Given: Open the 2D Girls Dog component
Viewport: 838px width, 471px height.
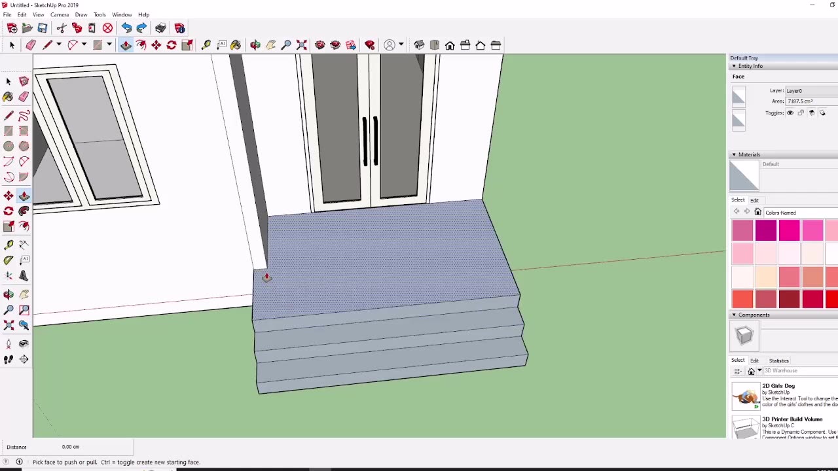Looking at the screenshot, I should coord(784,396).
